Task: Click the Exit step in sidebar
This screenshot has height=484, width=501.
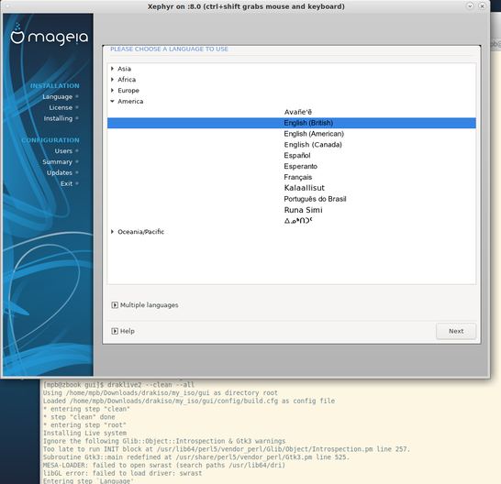Action: 66,183
